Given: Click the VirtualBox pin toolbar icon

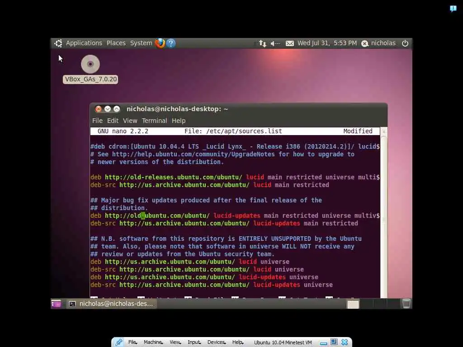Looking at the screenshot, I should click(119, 342).
